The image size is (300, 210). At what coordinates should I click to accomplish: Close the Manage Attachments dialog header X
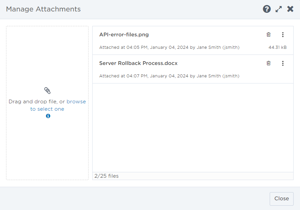point(290,9)
